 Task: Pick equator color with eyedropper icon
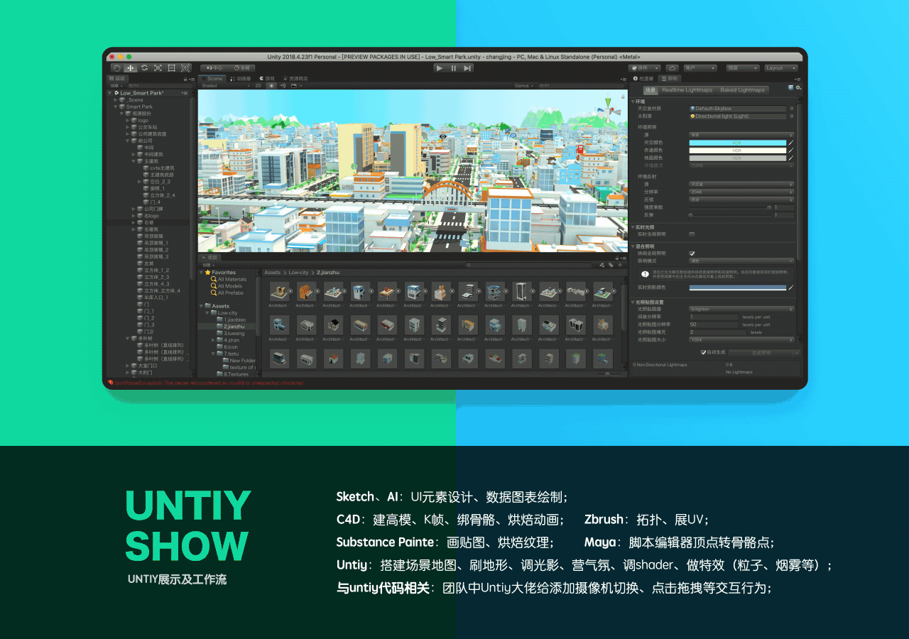(x=791, y=151)
